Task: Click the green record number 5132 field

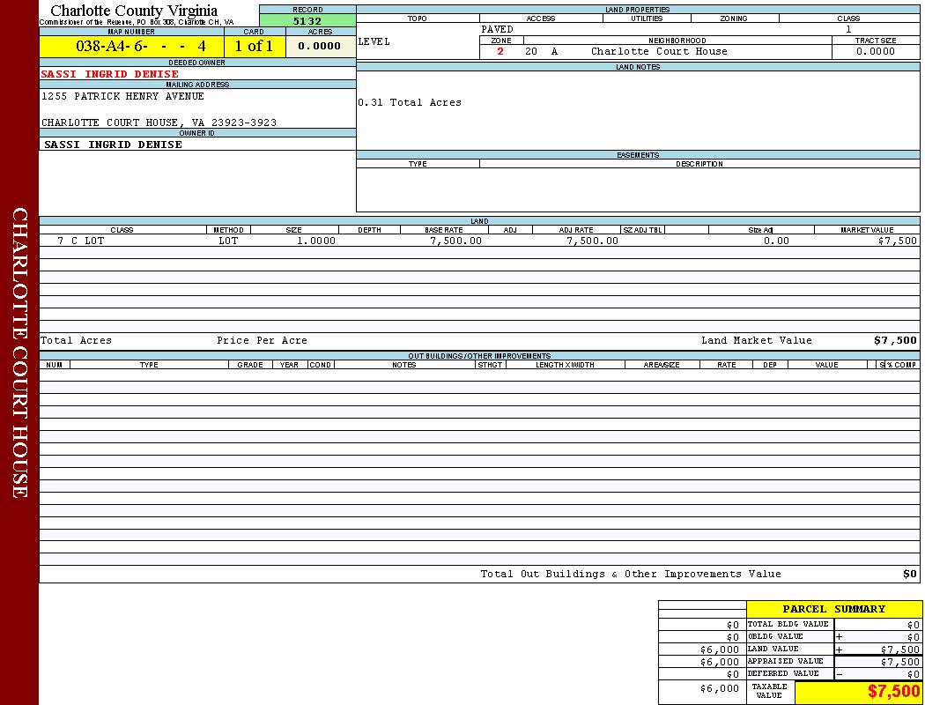Action: pyautogui.click(x=307, y=20)
